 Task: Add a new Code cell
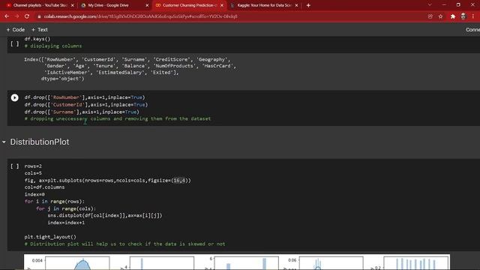(15, 30)
